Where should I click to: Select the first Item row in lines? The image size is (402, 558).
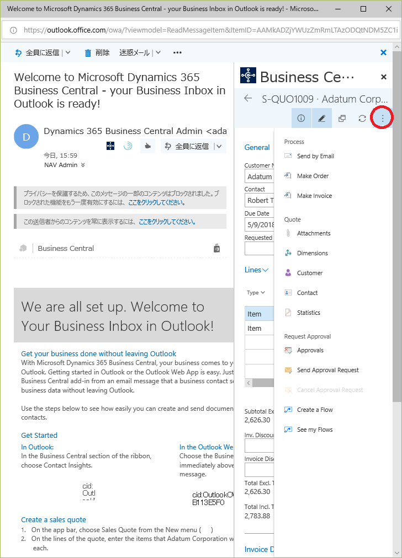[x=260, y=314]
